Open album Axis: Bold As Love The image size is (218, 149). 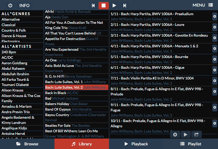point(76,68)
